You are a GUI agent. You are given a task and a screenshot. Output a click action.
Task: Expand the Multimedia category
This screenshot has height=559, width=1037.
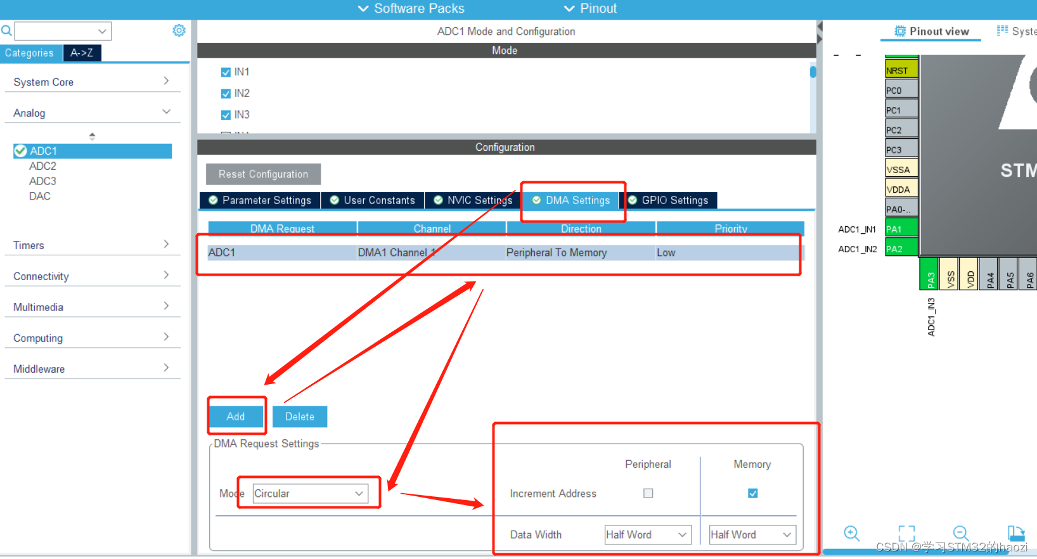click(93, 307)
